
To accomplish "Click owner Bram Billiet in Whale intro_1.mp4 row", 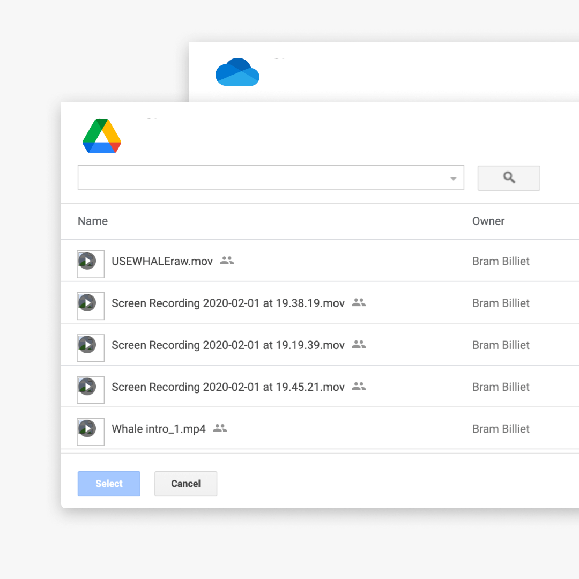I will click(501, 429).
